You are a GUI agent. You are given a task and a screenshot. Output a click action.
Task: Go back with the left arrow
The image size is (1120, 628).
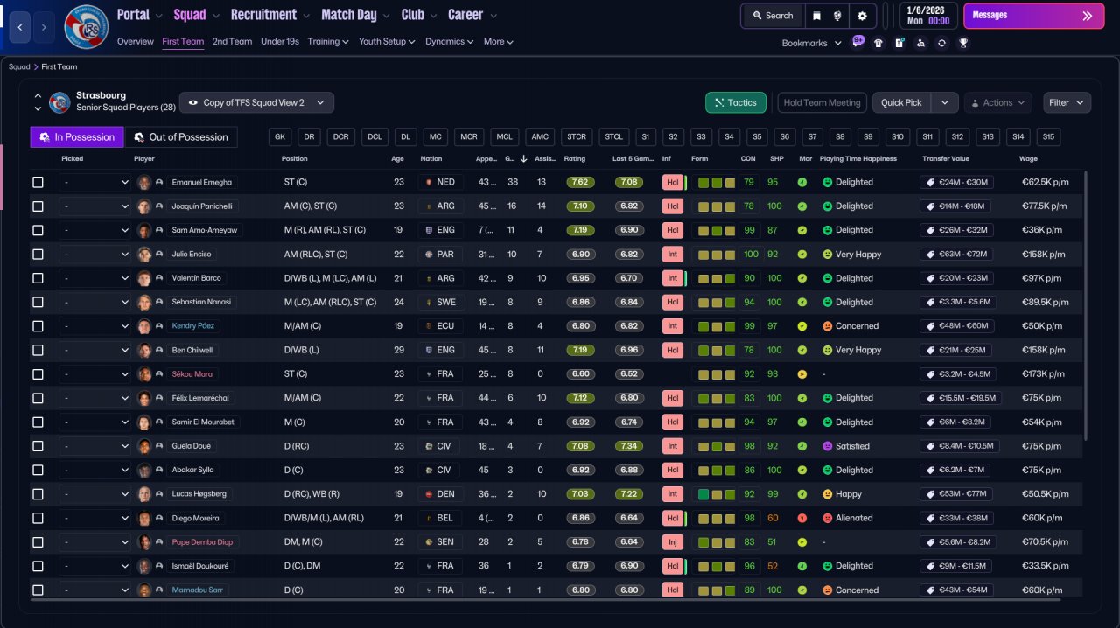click(20, 27)
